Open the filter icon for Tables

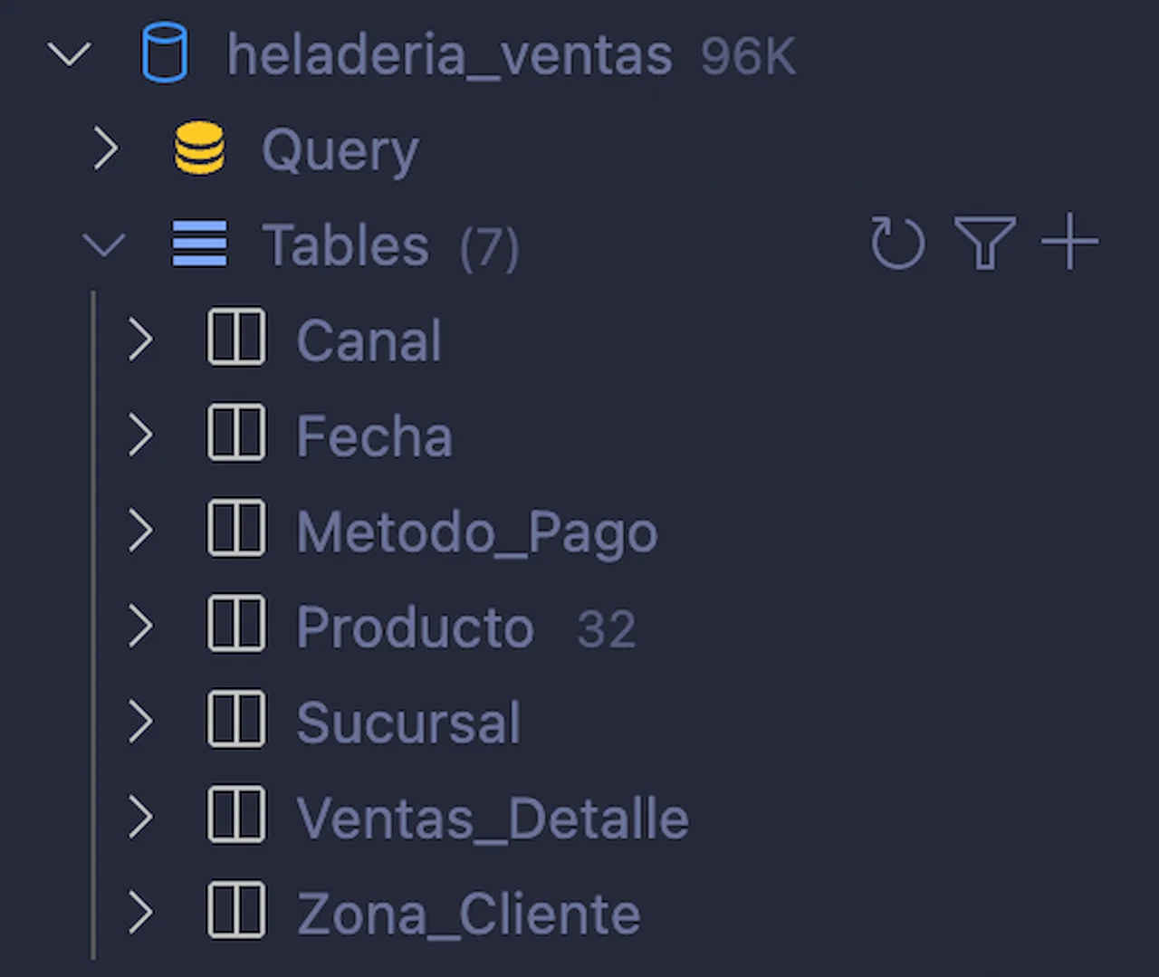click(984, 243)
